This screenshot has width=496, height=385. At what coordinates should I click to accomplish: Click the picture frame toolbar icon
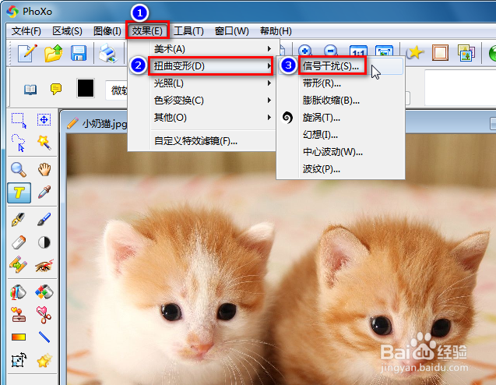[441, 52]
